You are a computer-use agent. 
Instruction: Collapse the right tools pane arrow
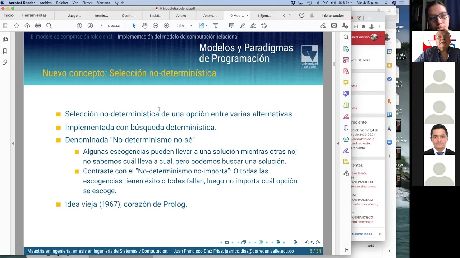(337, 143)
